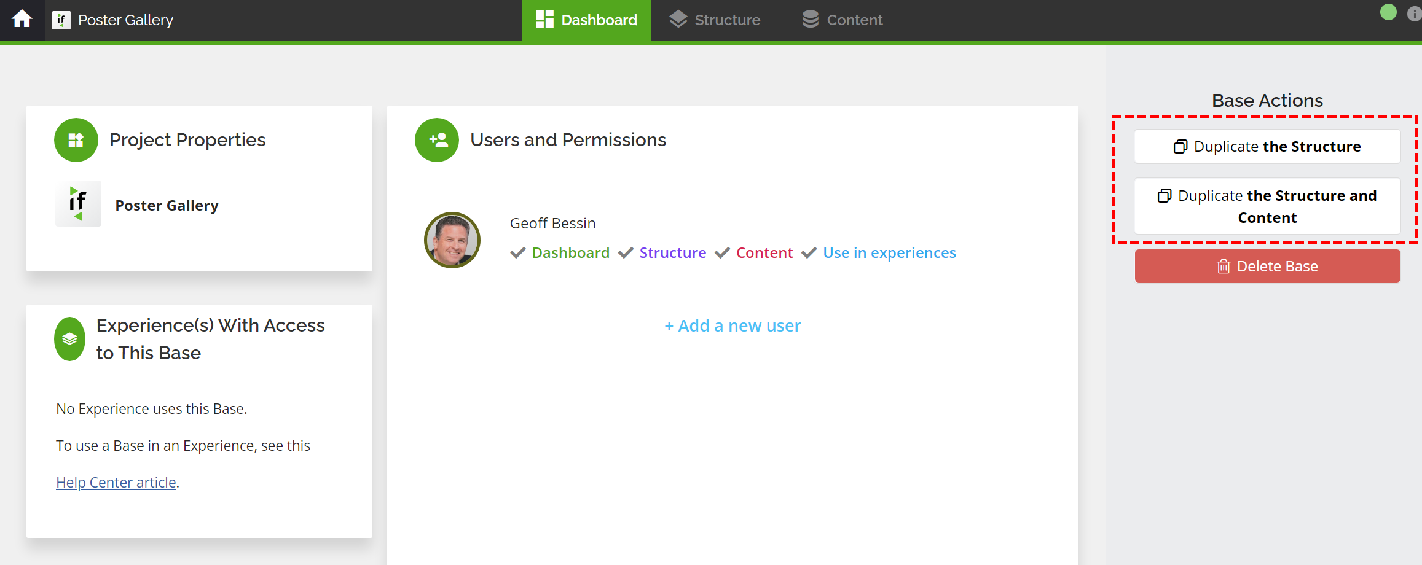Click the Users and Permissions add-user icon
1422x565 pixels.
click(437, 140)
